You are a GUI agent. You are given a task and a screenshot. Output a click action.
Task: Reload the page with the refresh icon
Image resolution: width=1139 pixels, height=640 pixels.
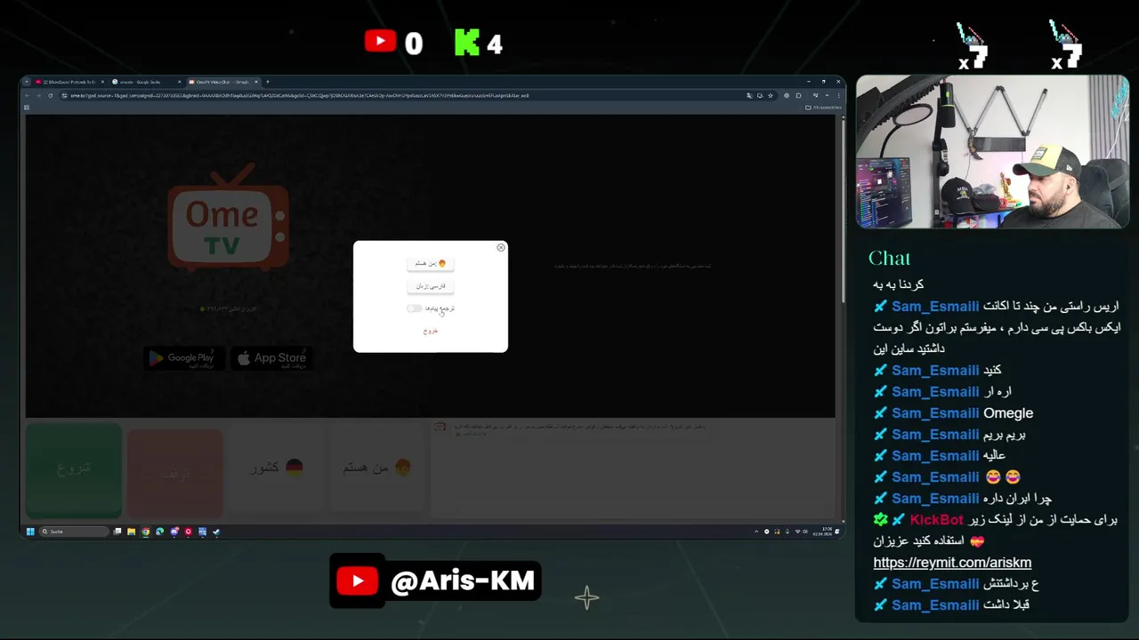[51, 95]
